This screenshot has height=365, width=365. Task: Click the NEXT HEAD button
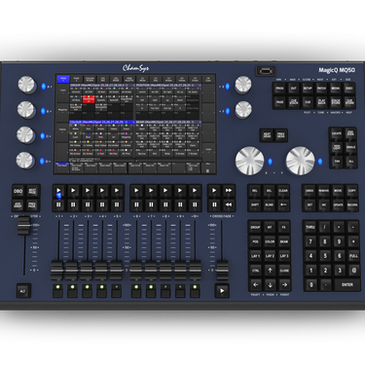click(x=267, y=135)
